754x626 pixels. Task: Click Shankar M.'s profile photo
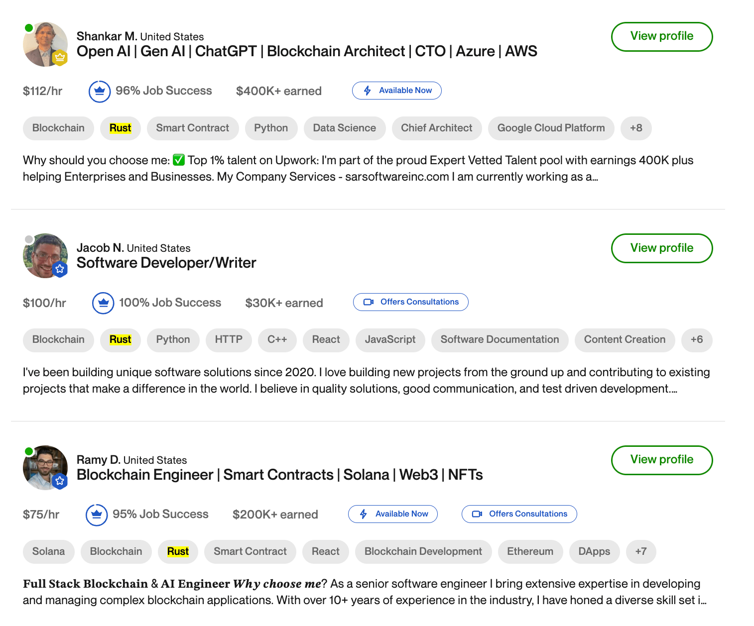(x=45, y=44)
